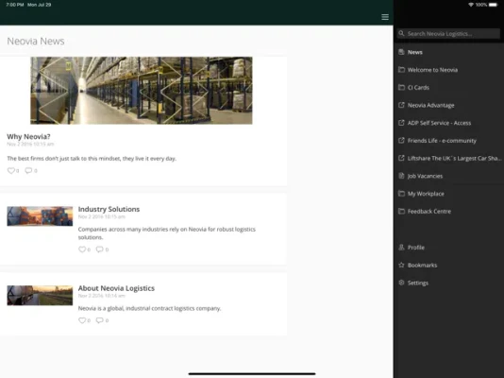Click the Mon Jul 29 status bar date
The image size is (504, 378).
[40, 5]
